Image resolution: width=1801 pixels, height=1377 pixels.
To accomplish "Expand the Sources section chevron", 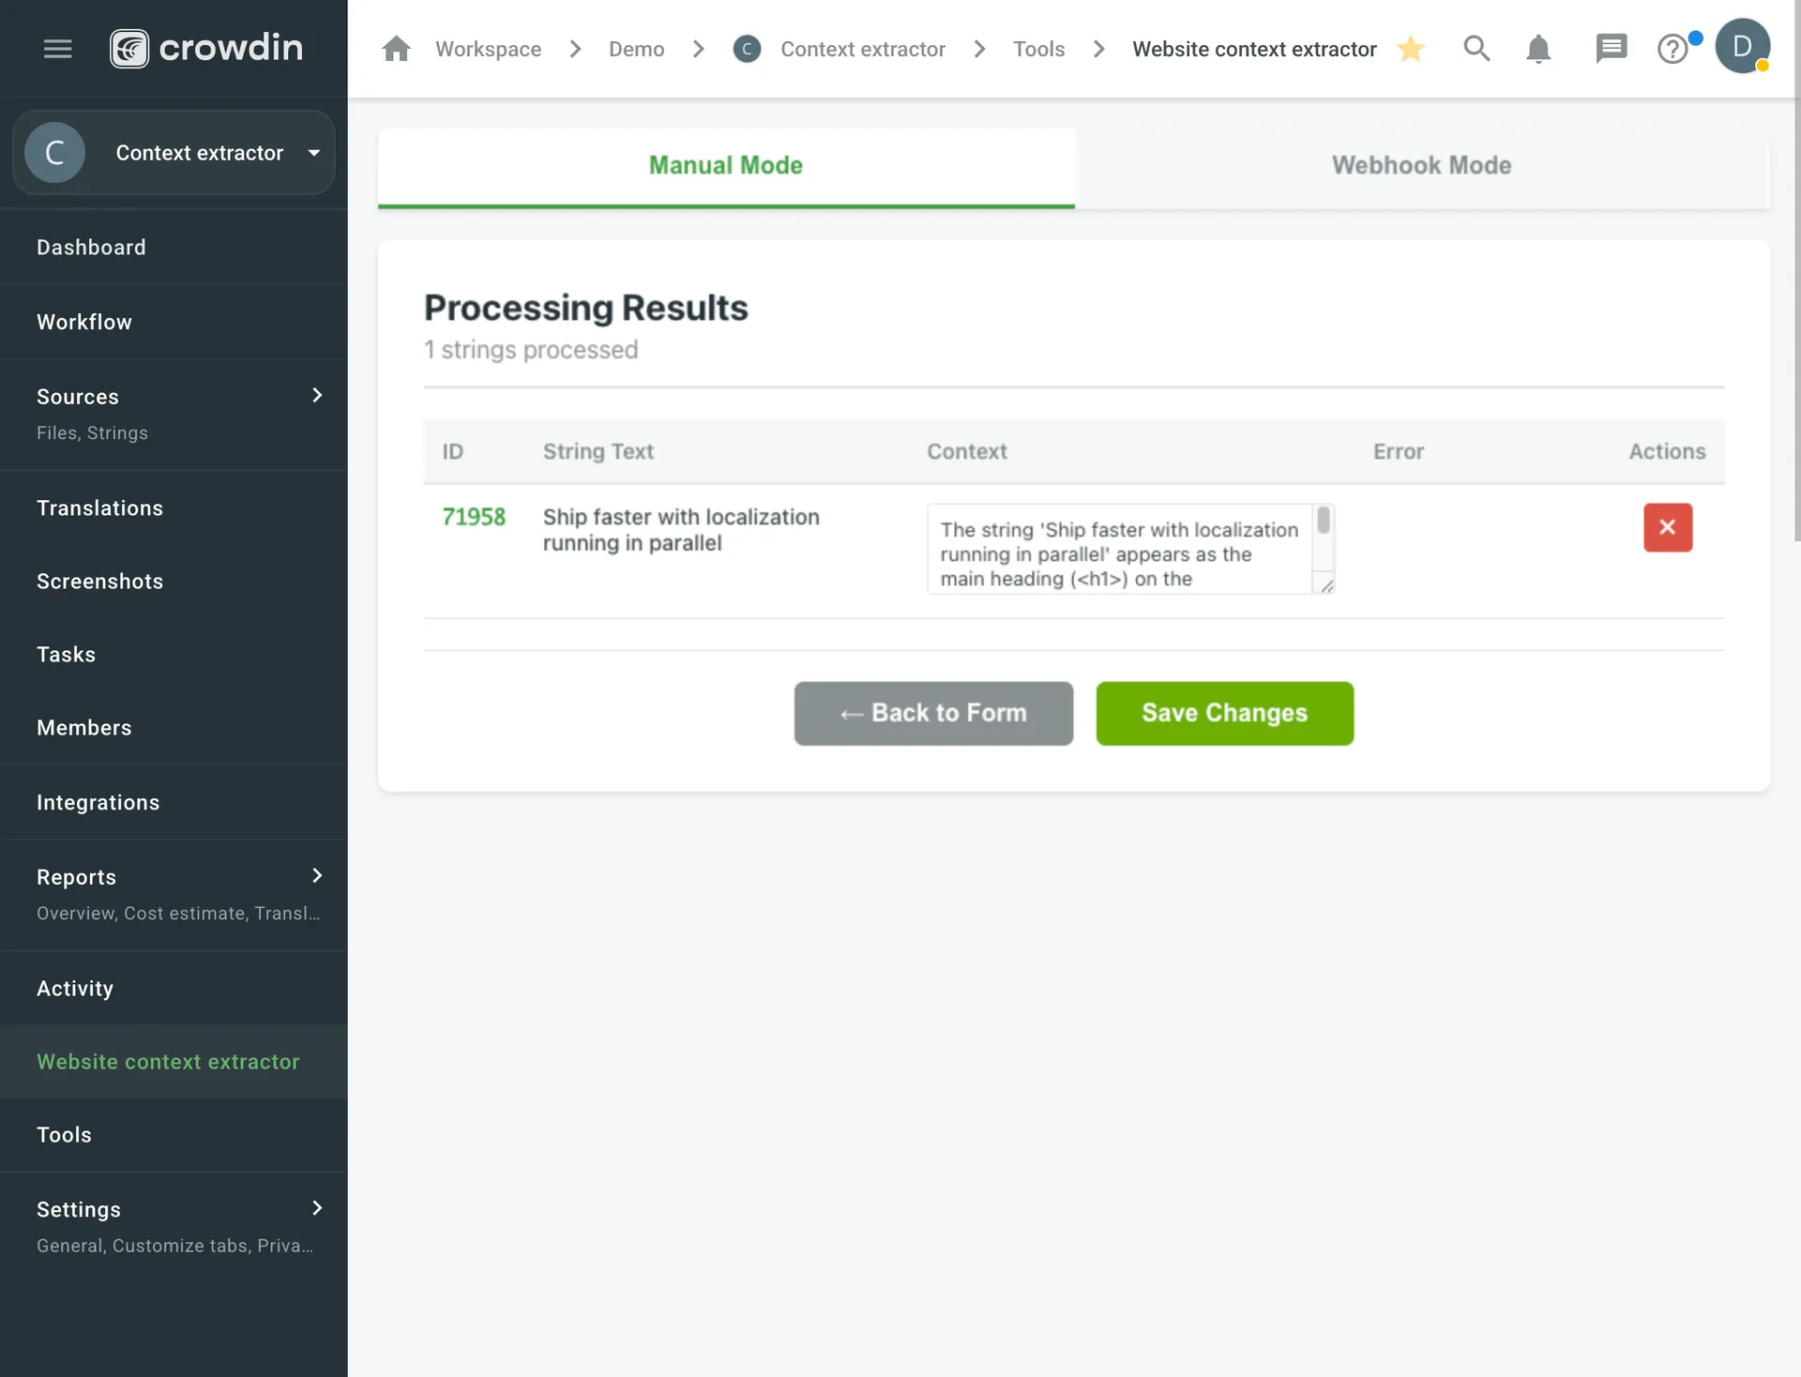I will (316, 395).
